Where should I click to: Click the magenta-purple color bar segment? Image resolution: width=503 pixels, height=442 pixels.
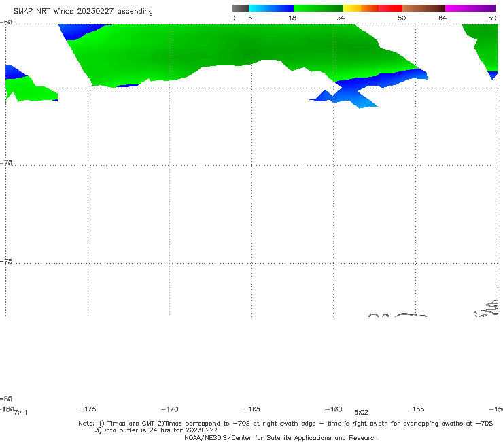[470, 8]
